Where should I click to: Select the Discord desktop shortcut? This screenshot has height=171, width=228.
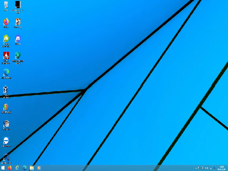coord(18,40)
